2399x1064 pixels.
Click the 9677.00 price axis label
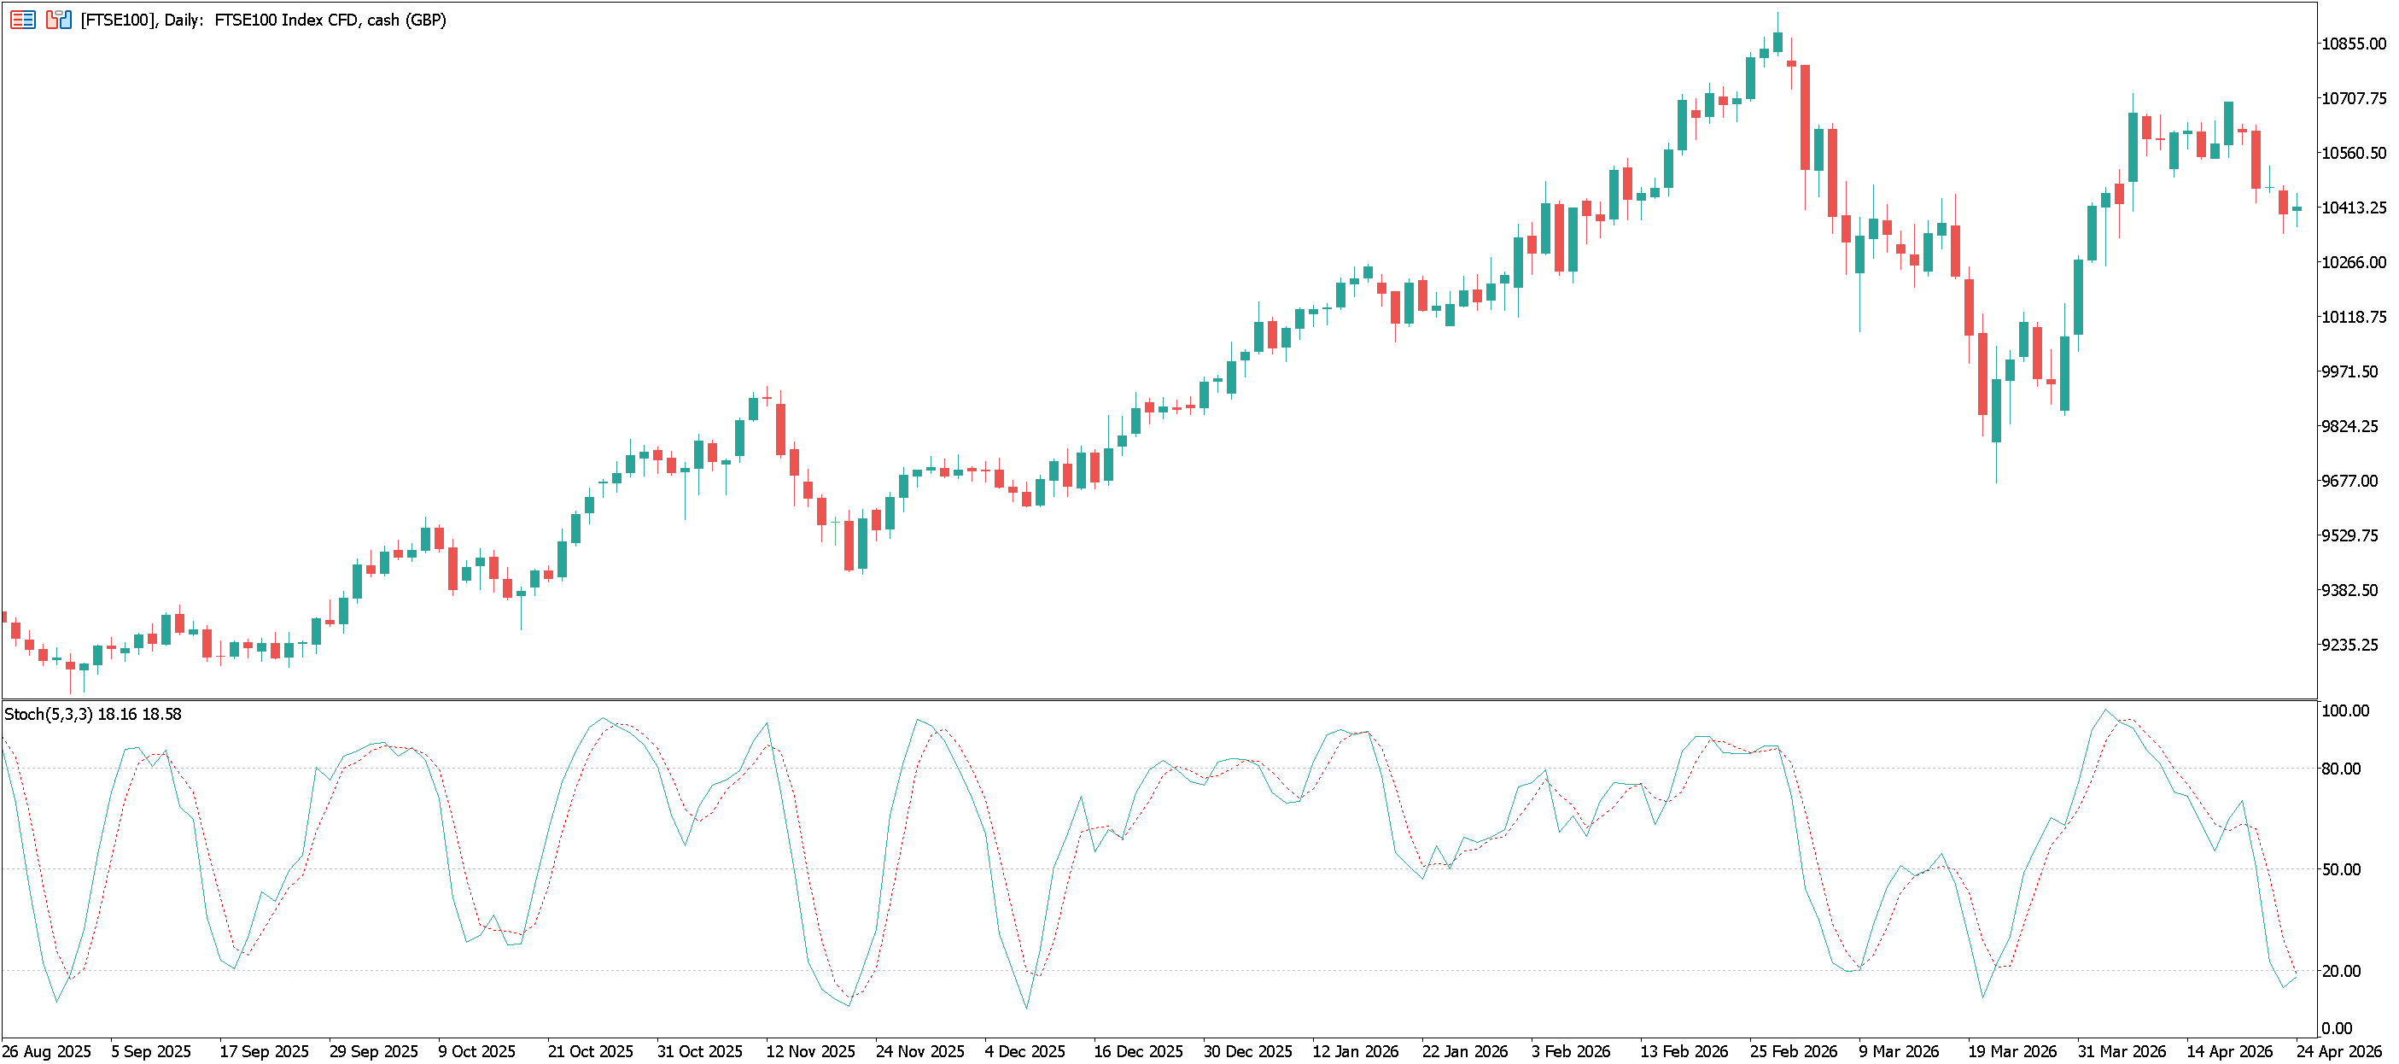point(2349,482)
